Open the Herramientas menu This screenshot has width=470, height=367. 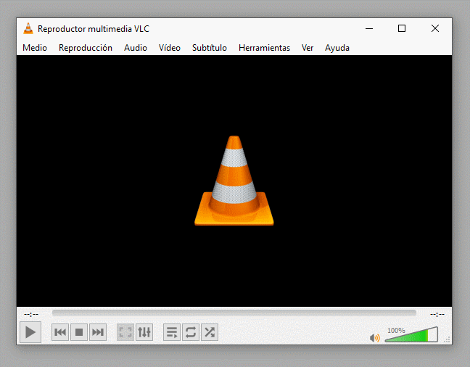(264, 48)
